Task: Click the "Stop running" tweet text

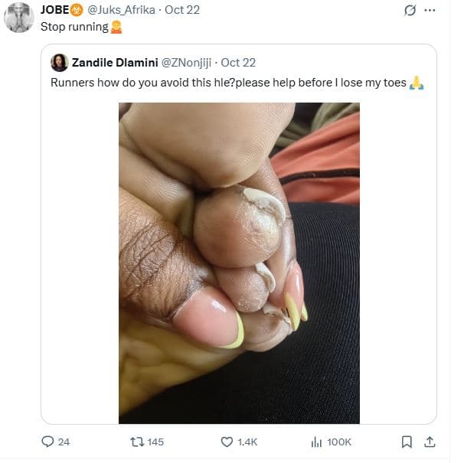Action: (74, 28)
